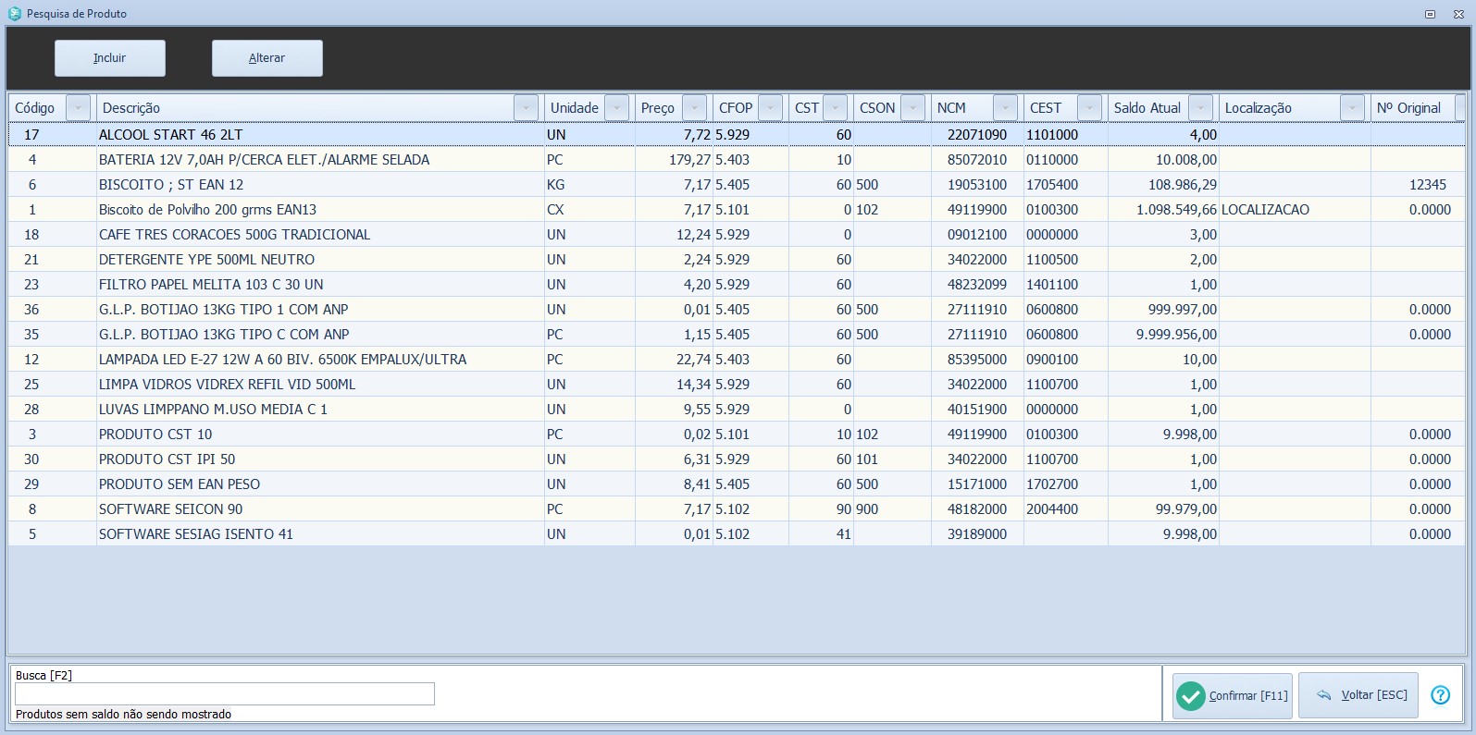Open the Localização column filter dropdown
1476x735 pixels.
pyautogui.click(x=1352, y=108)
